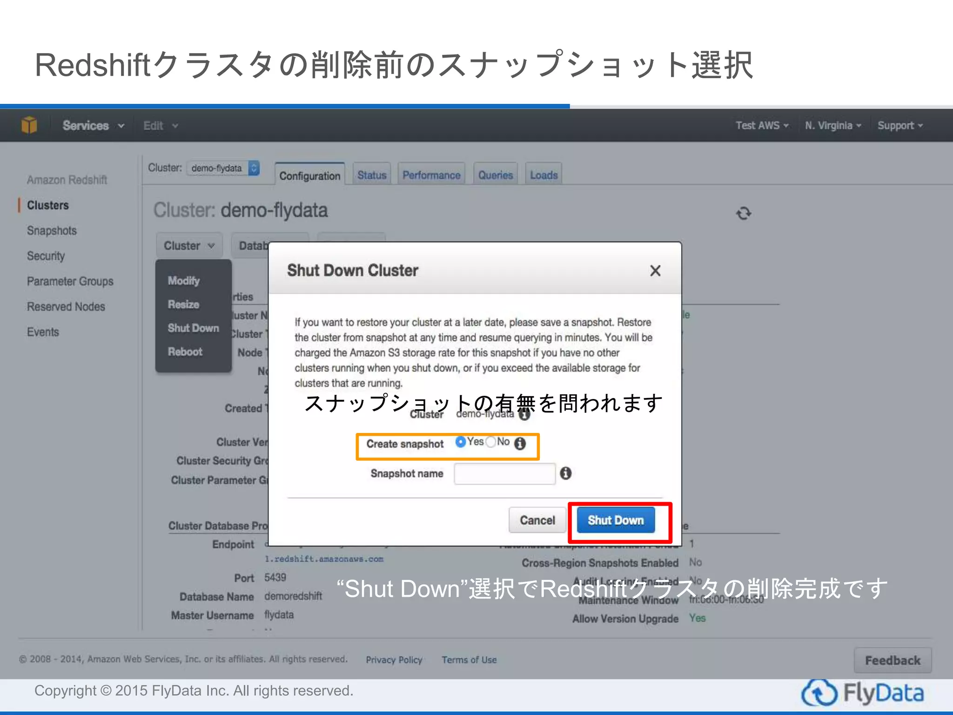Click the Master Username value flydata
The width and height of the screenshot is (953, 715).
coord(279,615)
